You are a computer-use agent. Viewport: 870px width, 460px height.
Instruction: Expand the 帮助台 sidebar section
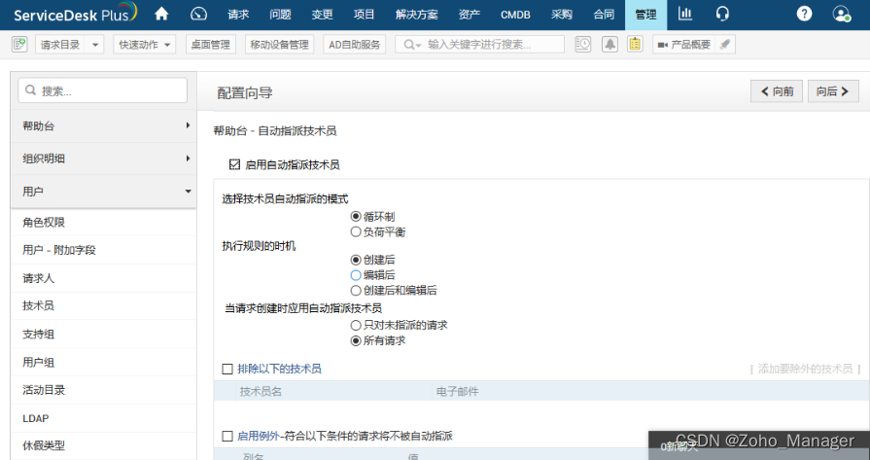point(104,126)
